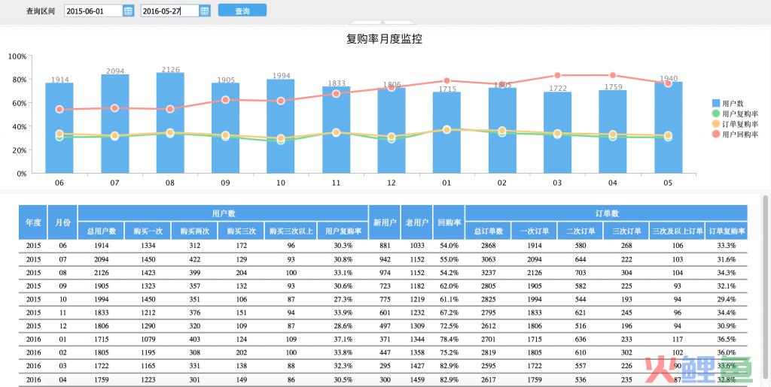Click the 用户复购率 column header
The width and height of the screenshot is (771, 387).
click(343, 231)
